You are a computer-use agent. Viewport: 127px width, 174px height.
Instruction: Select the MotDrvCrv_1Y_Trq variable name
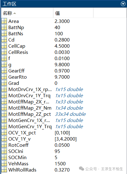pos(30,96)
